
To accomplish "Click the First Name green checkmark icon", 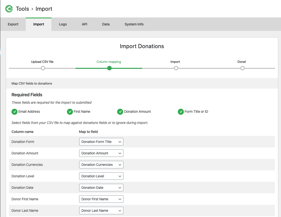I will point(70,112).
